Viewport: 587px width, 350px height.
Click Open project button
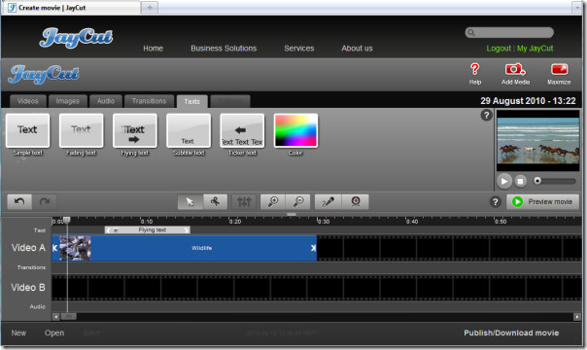54,332
